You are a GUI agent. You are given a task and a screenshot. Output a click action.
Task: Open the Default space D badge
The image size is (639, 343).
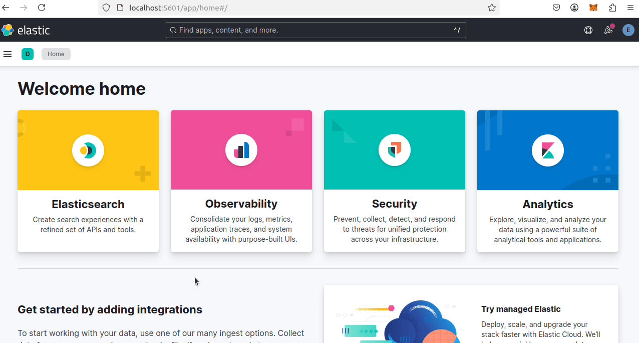click(x=28, y=54)
